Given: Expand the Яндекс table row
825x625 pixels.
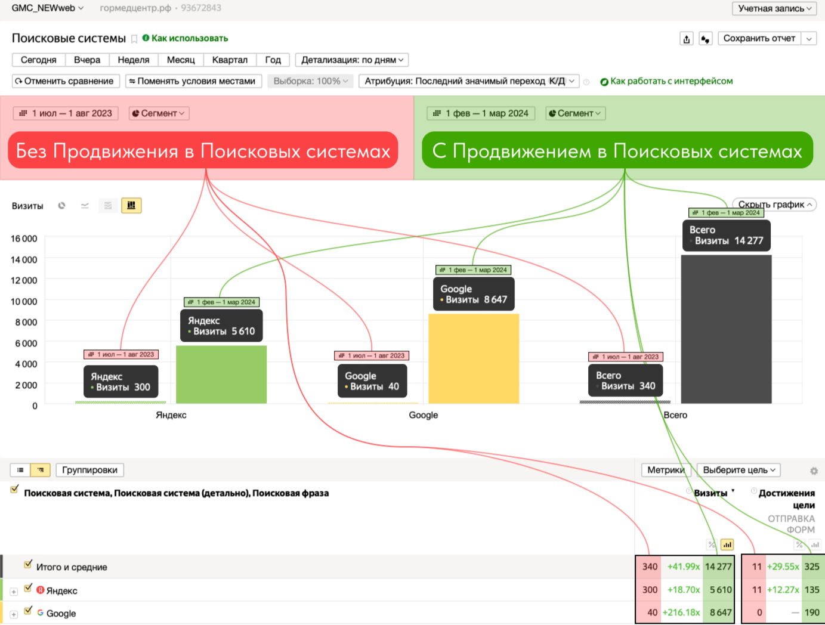Looking at the screenshot, I should click(14, 592).
